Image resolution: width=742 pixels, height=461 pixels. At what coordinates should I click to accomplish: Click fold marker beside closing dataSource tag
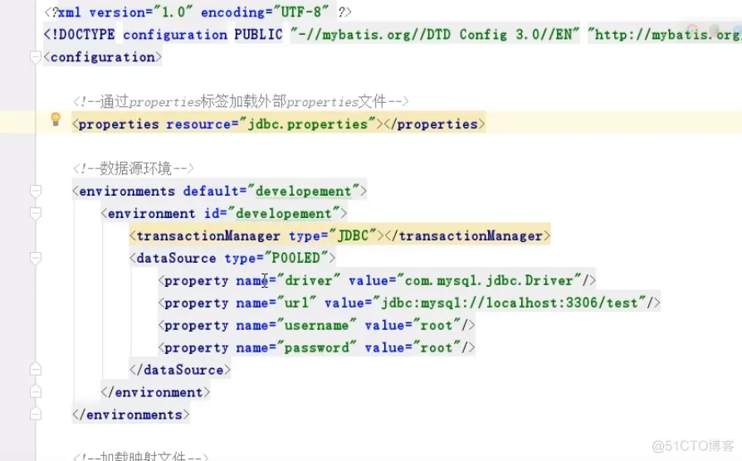[36, 369]
